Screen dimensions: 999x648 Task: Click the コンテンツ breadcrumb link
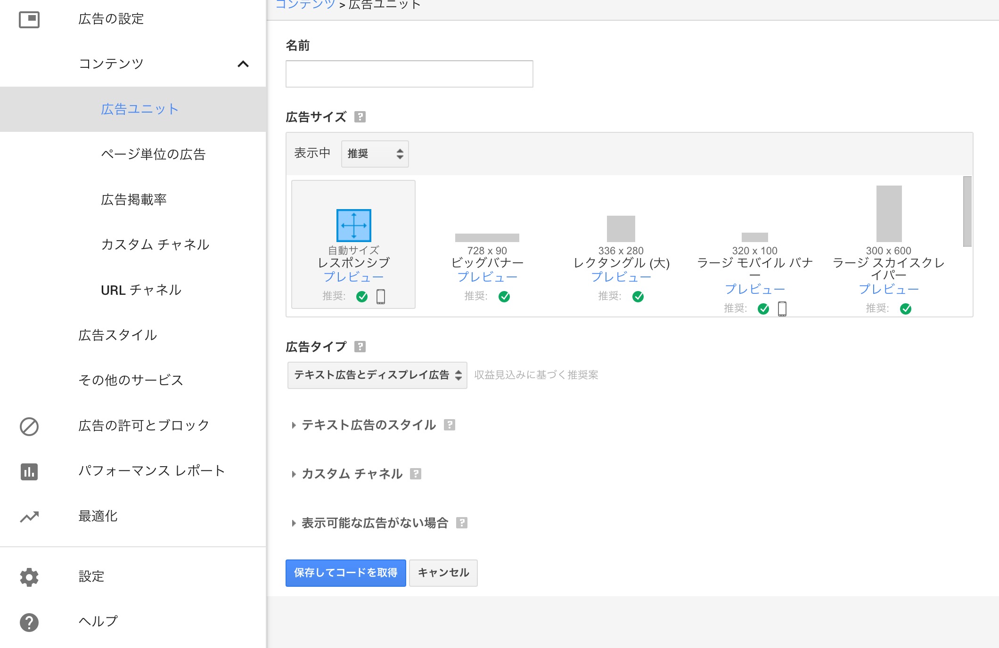coord(305,5)
